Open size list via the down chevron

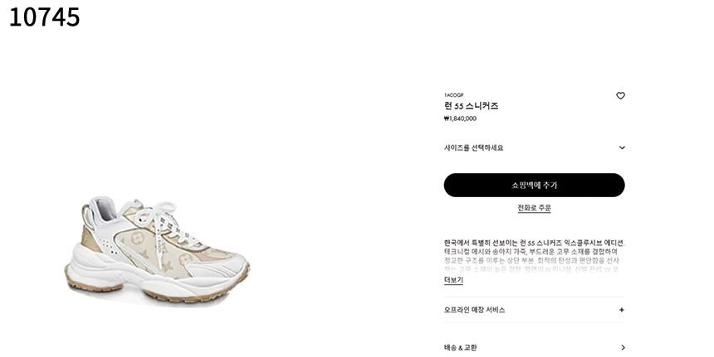coord(622,147)
